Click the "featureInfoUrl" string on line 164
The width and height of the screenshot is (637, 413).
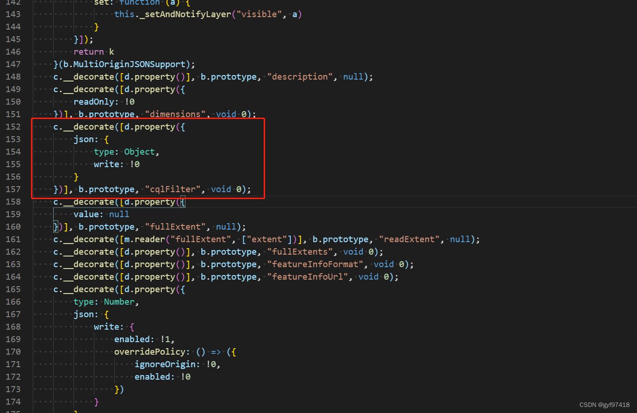tap(307, 277)
